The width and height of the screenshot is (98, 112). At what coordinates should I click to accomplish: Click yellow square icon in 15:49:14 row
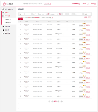[x=83, y=28]
